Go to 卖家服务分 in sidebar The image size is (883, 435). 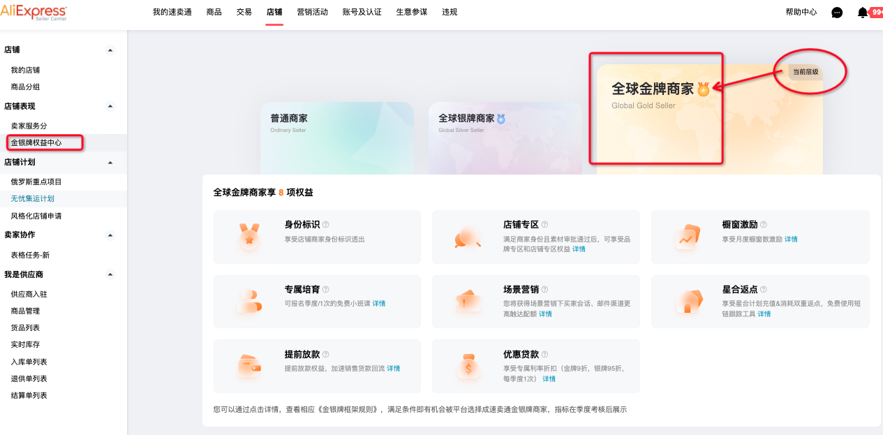pos(29,126)
